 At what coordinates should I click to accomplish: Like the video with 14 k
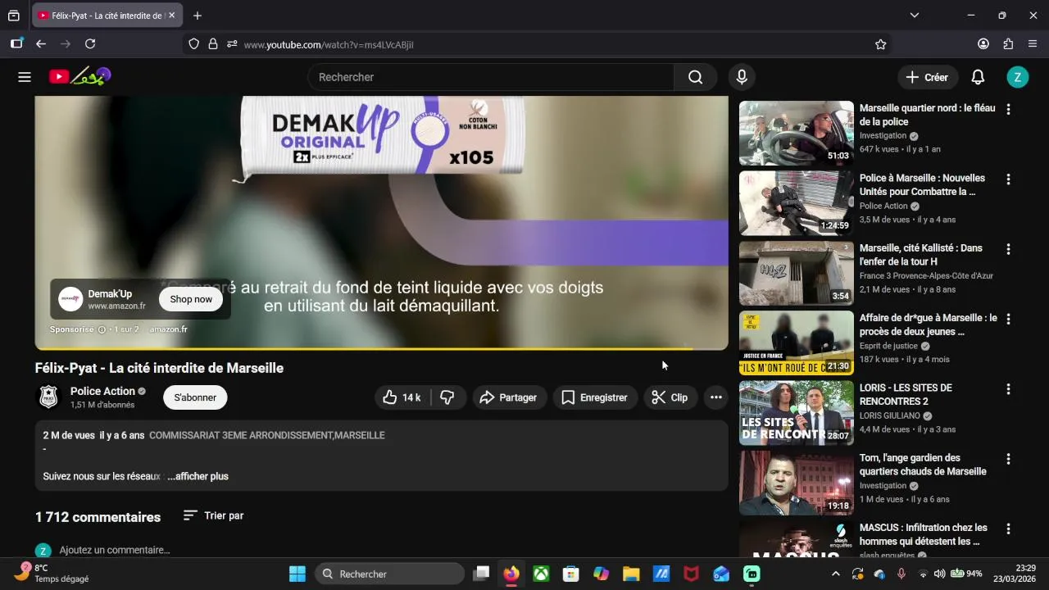pyautogui.click(x=402, y=397)
